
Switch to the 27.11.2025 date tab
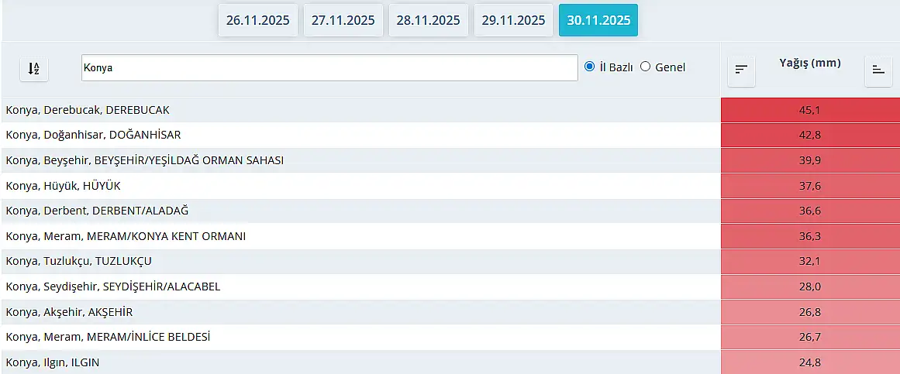343,20
